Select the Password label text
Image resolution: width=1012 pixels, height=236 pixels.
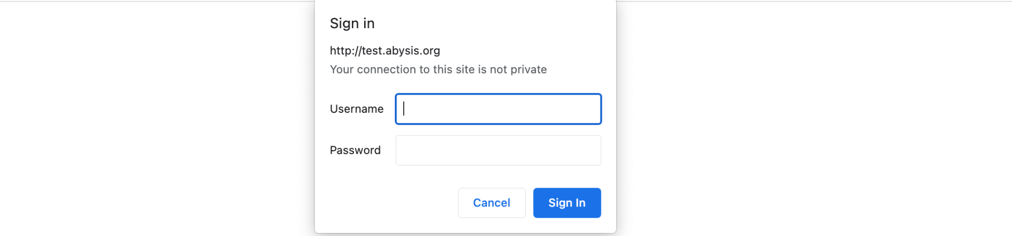click(355, 150)
